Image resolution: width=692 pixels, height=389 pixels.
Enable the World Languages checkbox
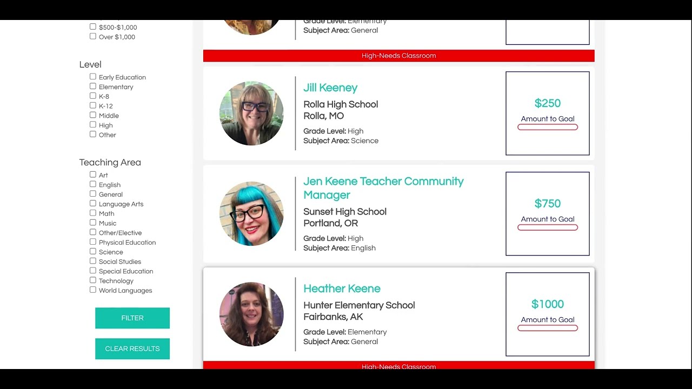pyautogui.click(x=93, y=290)
